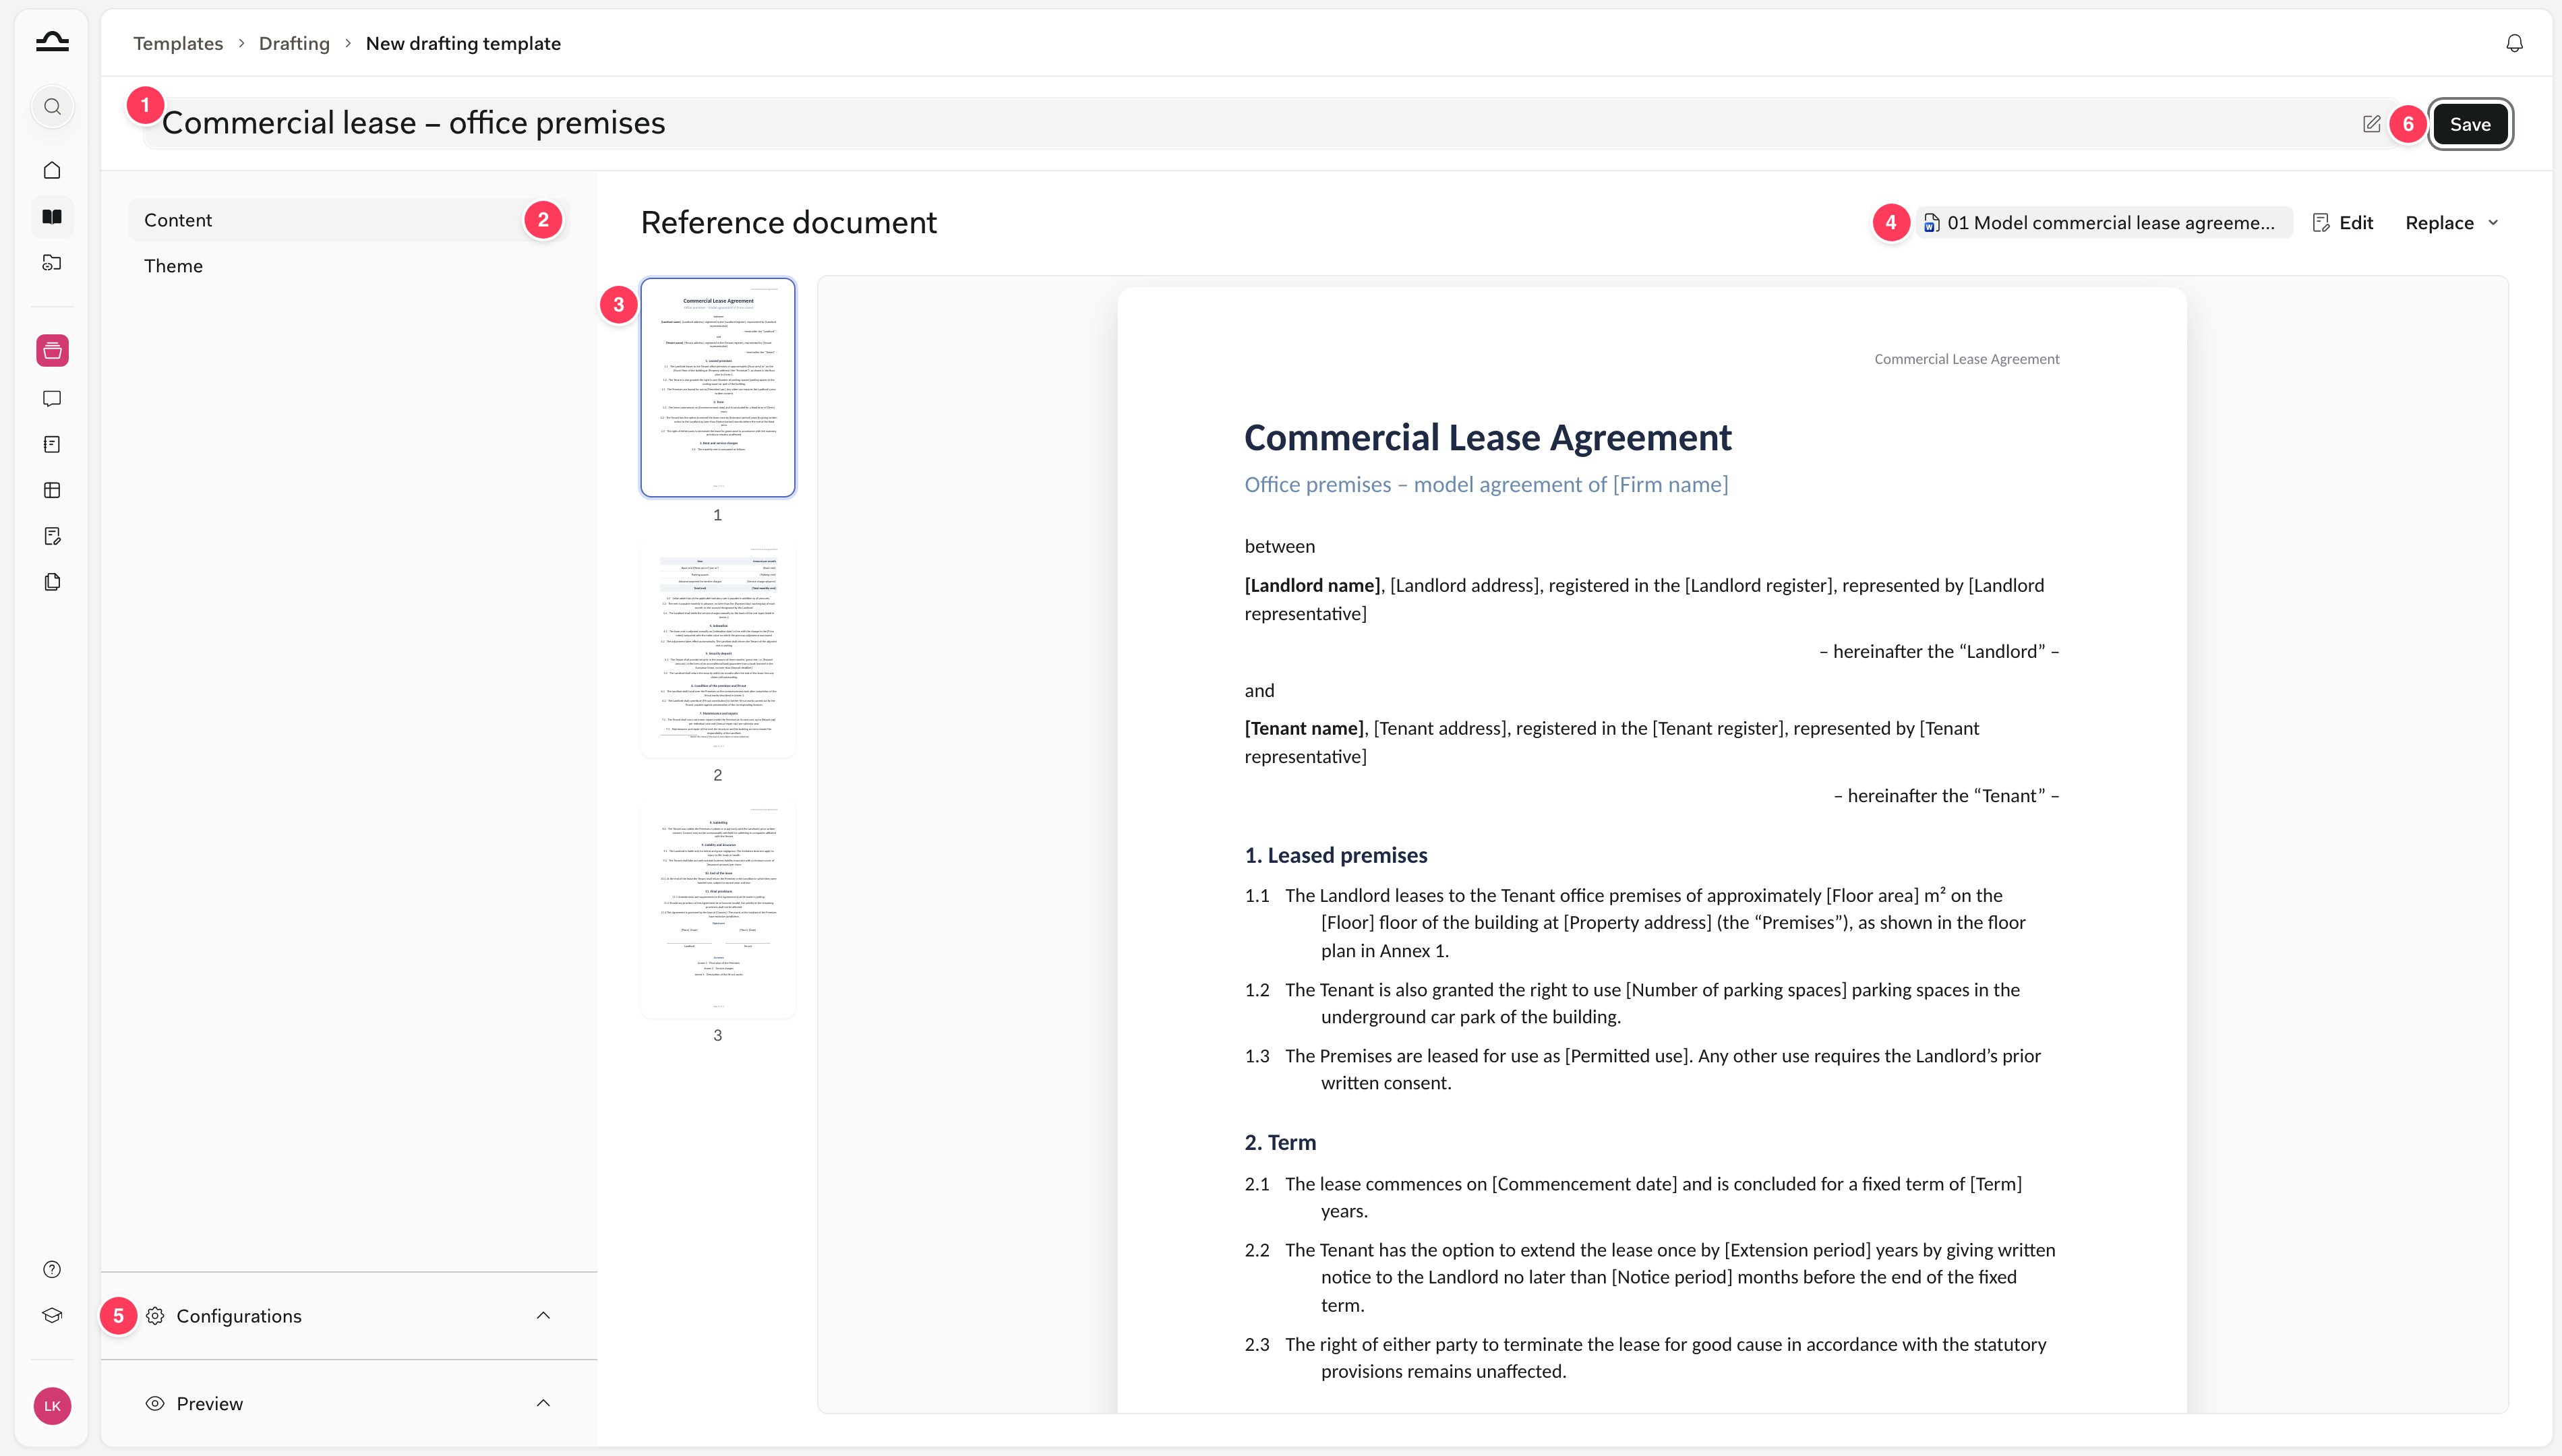Viewport: 2562px width, 1456px height.
Task: Open the Replace dropdown
Action: (x=2452, y=223)
